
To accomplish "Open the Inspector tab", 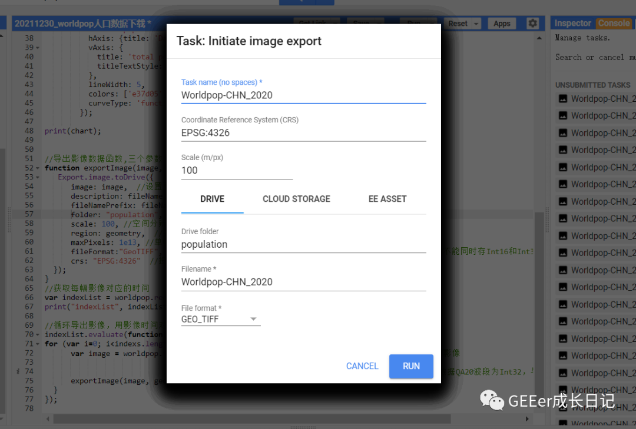I will tap(572, 23).
